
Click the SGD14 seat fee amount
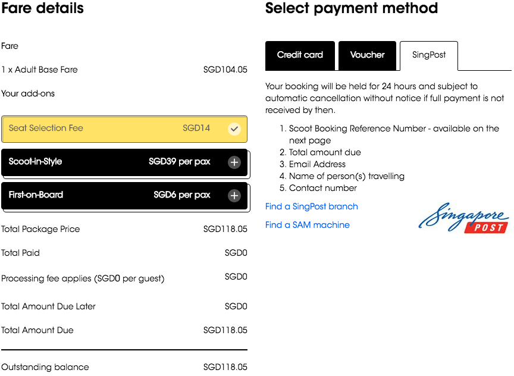pos(196,128)
